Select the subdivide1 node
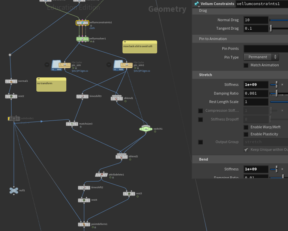 coord(14,118)
